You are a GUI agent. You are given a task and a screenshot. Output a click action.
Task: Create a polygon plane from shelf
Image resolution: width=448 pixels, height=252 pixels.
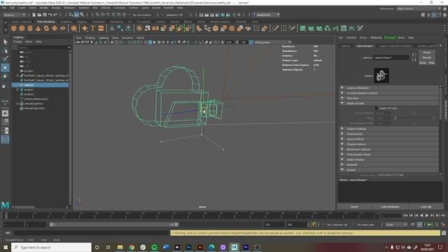(55, 28)
